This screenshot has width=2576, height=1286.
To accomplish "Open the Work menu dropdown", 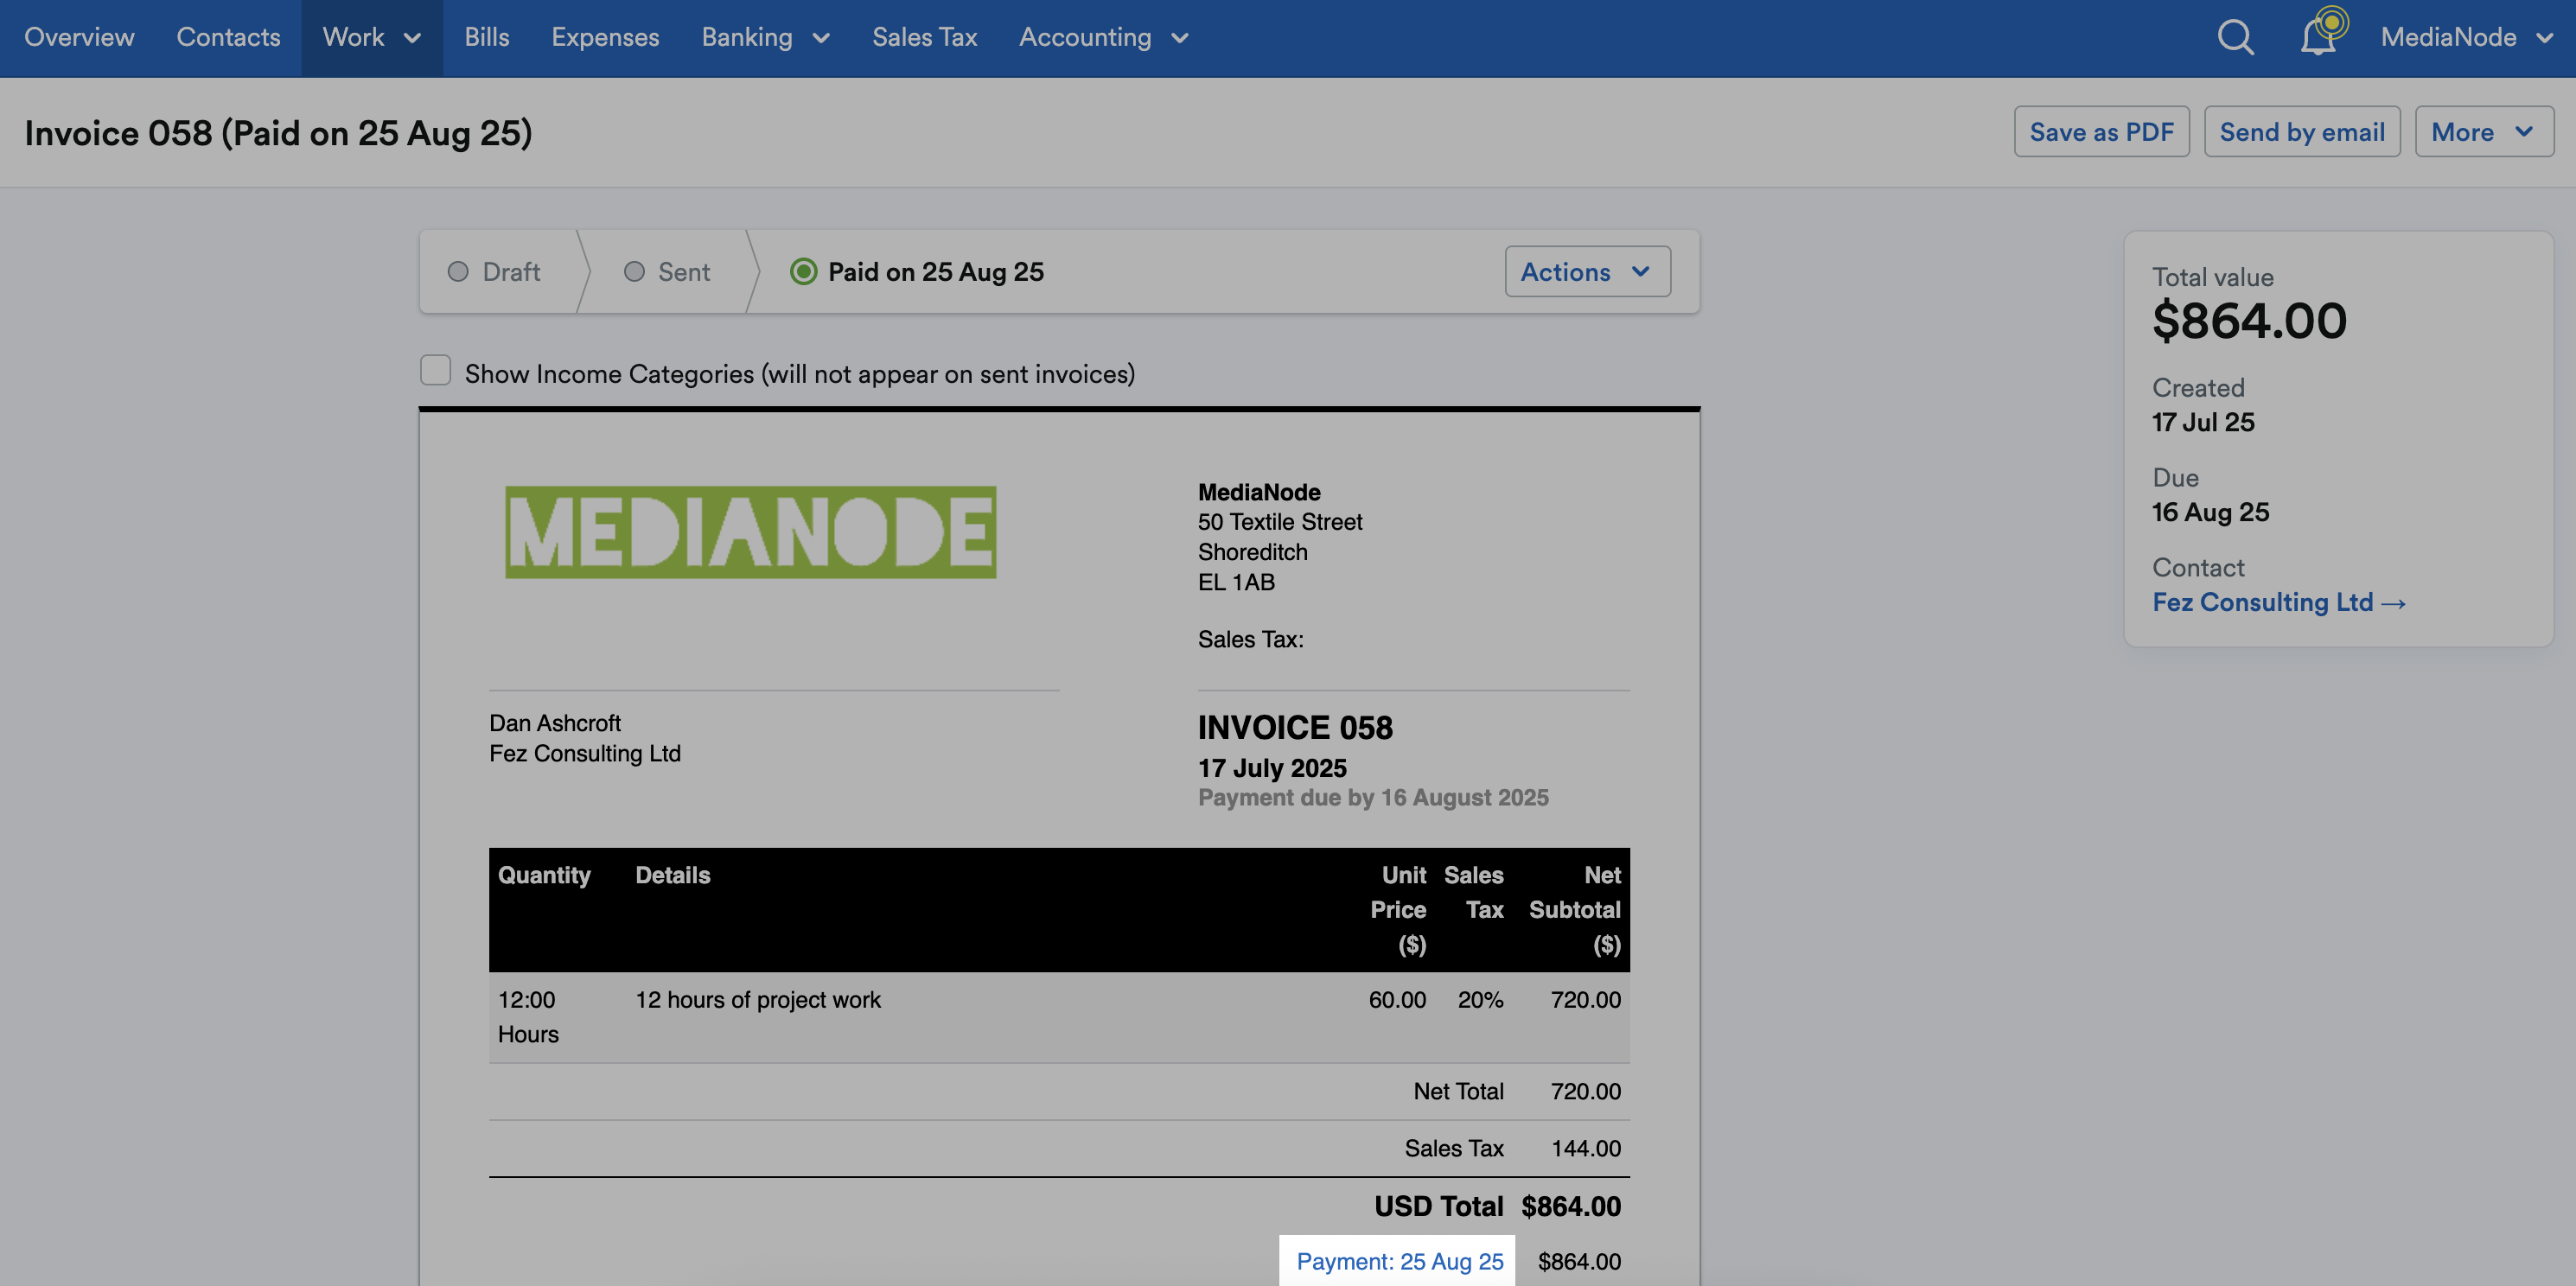I will 372,38.
